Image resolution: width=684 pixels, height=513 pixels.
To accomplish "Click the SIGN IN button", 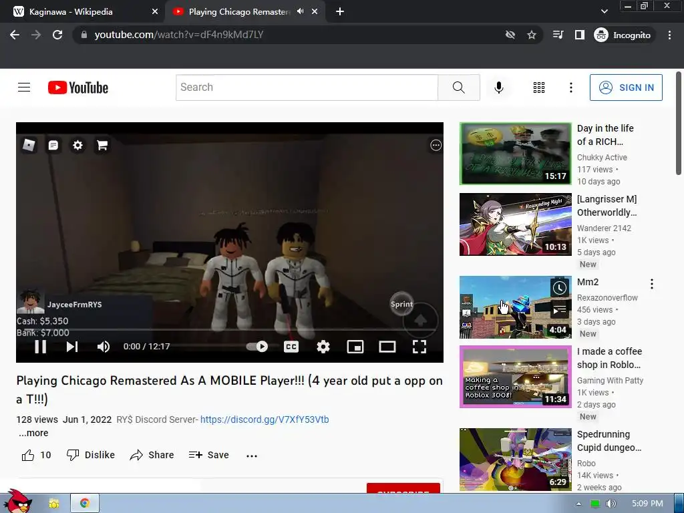I will 626,88.
